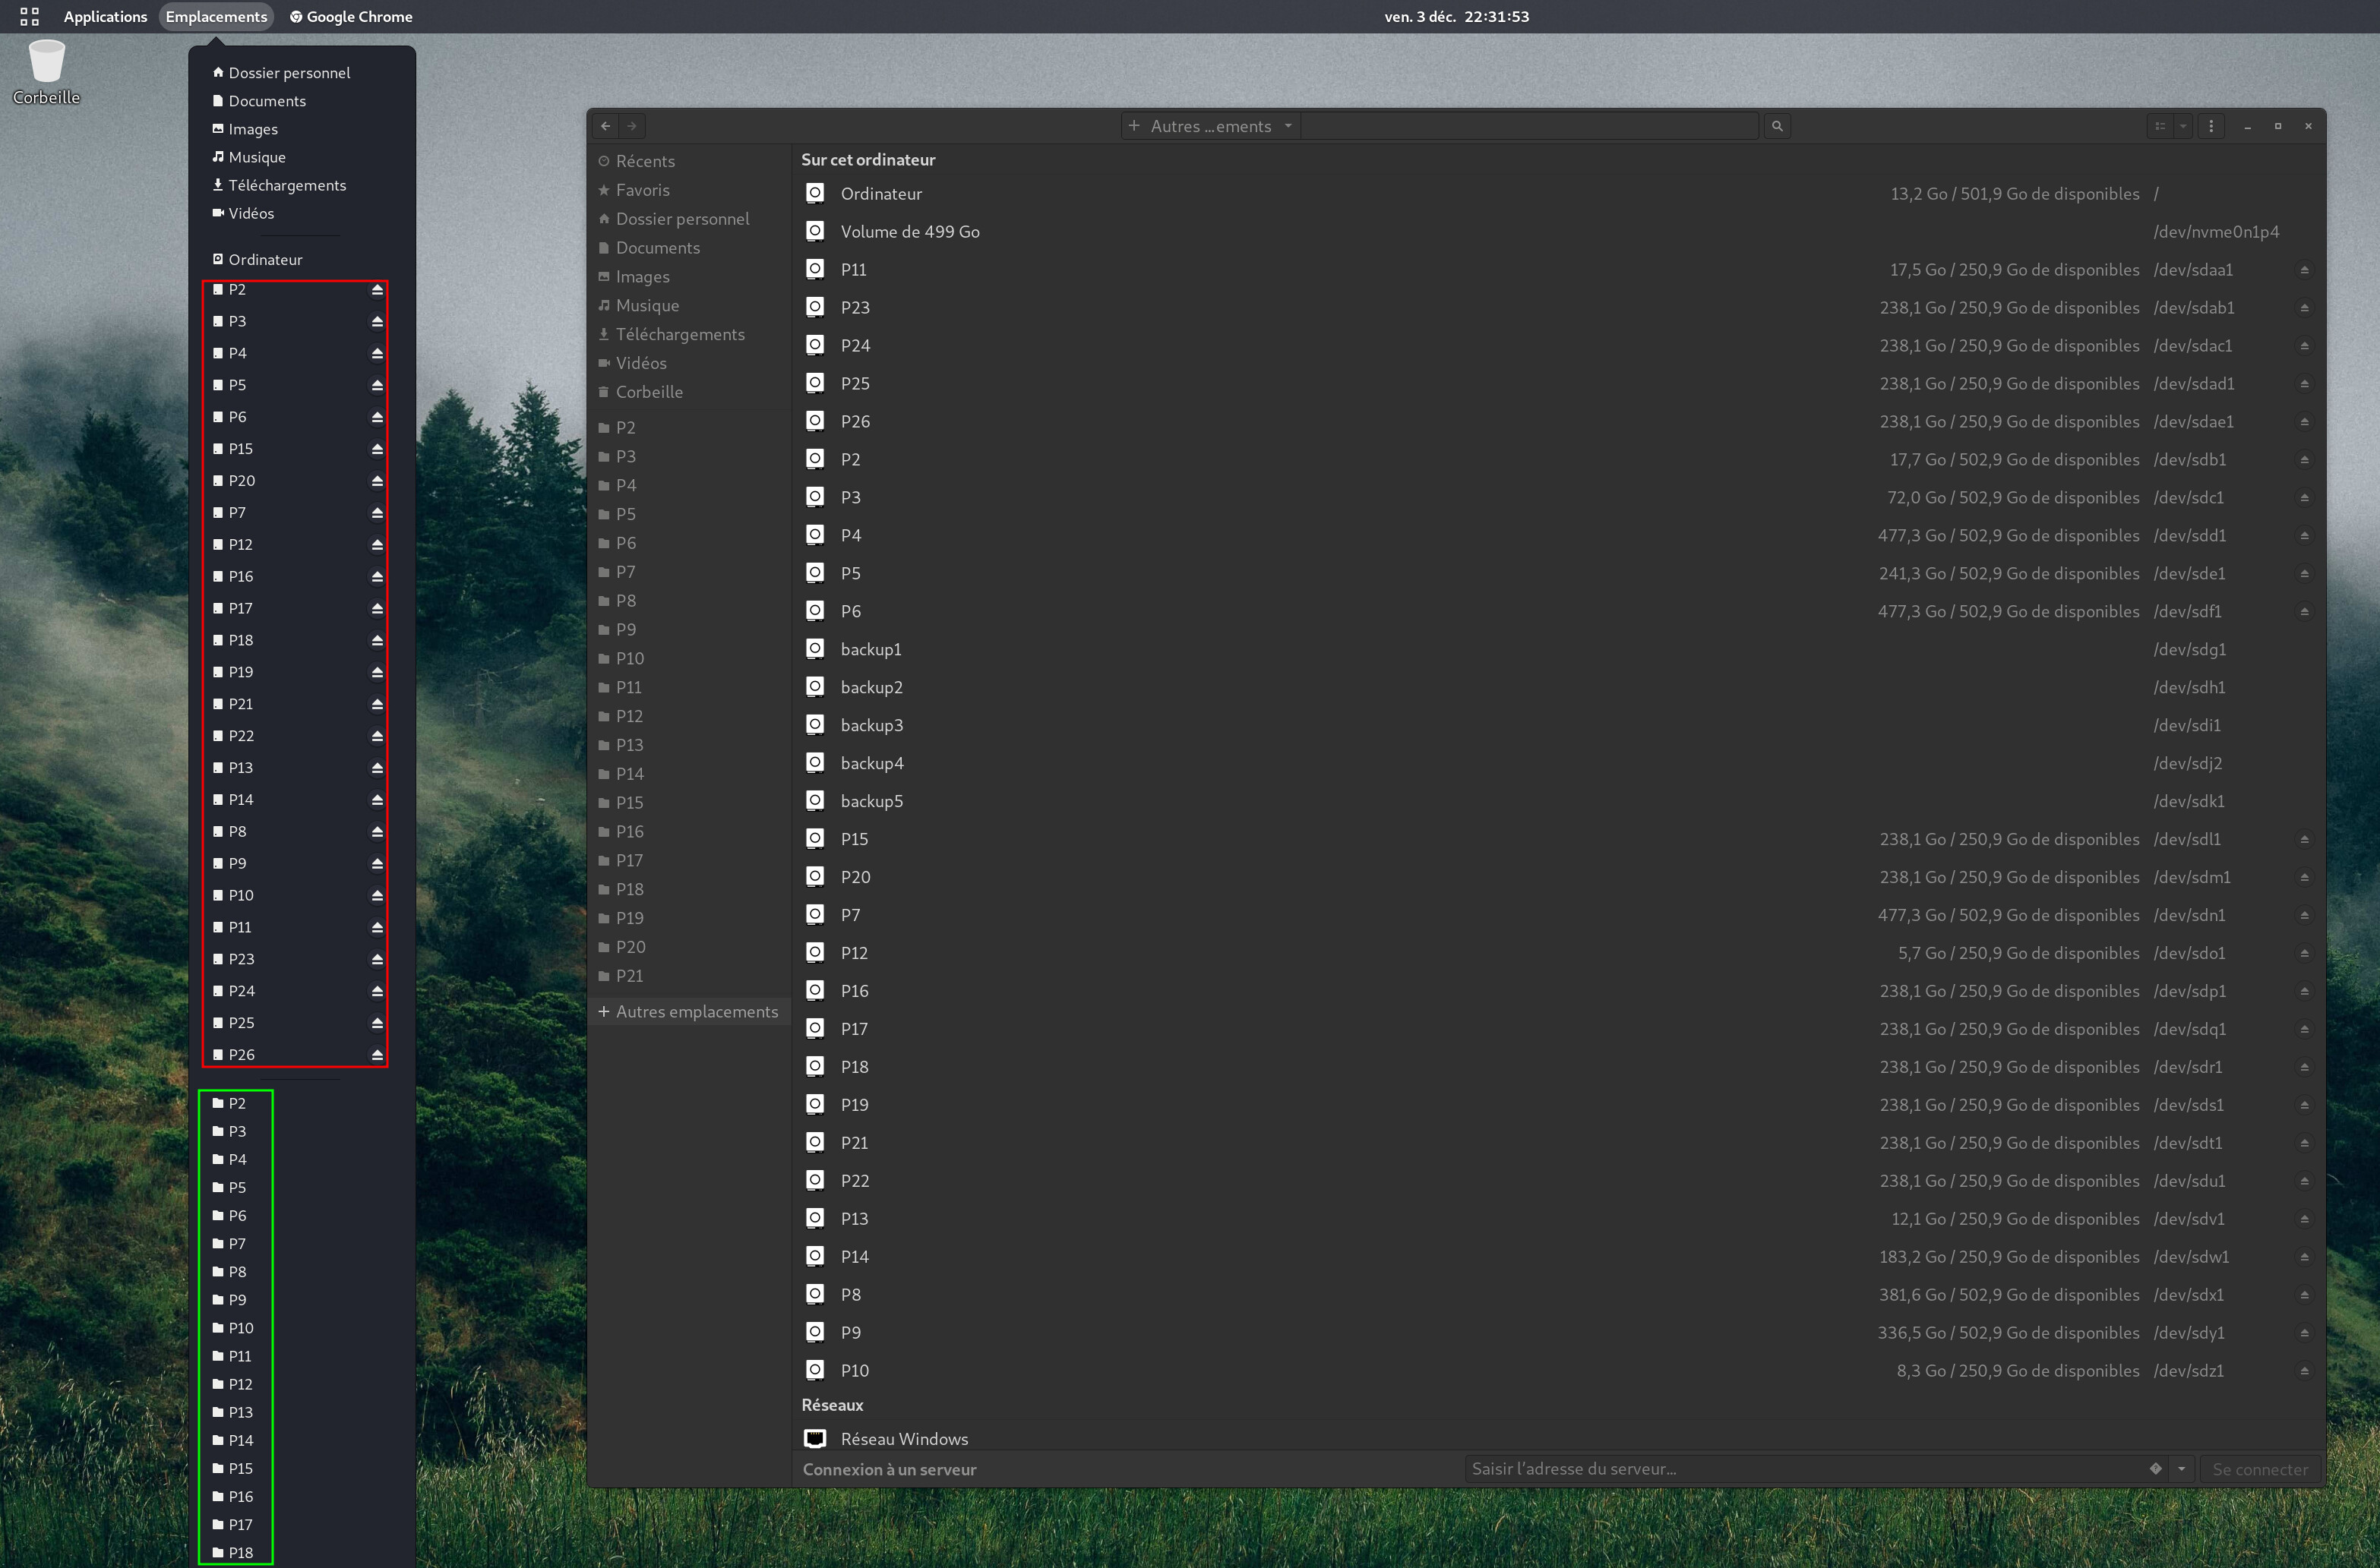Select Autres emplacements in sidebar
2380x1568 pixels.
[x=689, y=1012]
